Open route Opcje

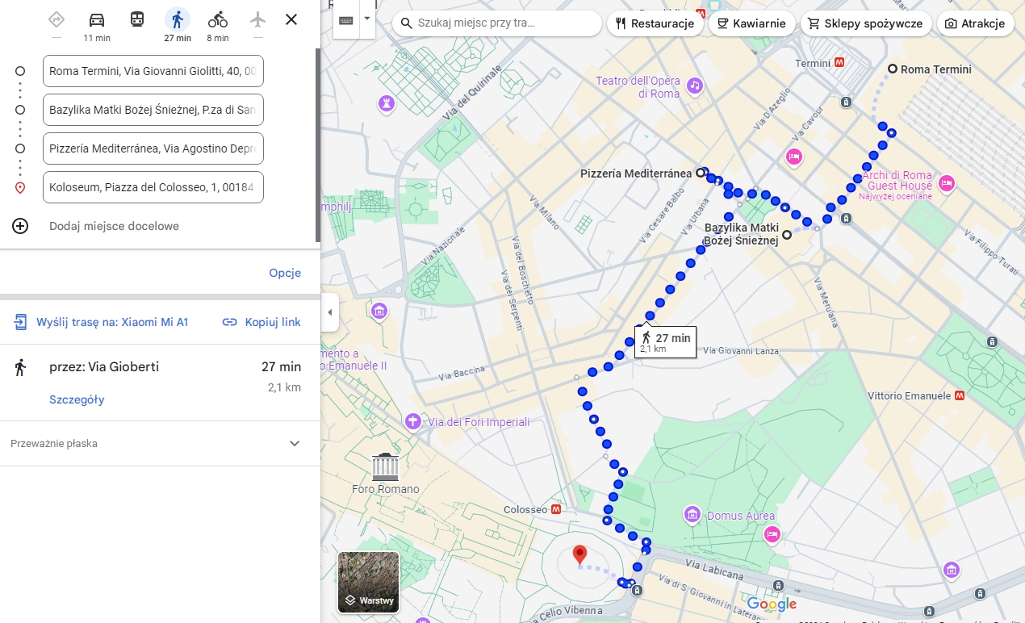click(x=285, y=273)
